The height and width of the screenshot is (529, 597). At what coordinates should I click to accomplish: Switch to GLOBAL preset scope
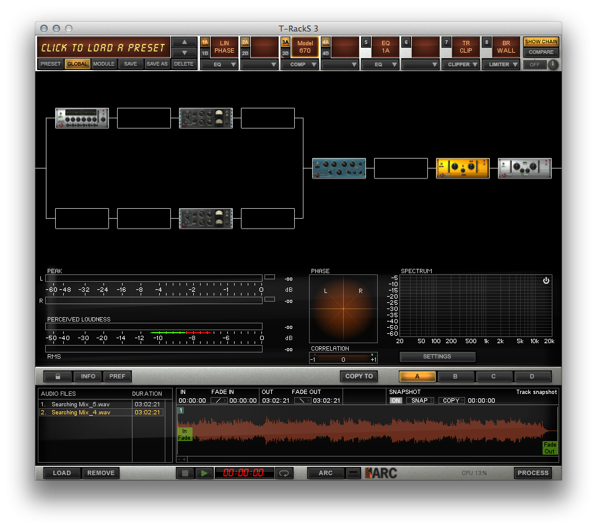coord(77,64)
